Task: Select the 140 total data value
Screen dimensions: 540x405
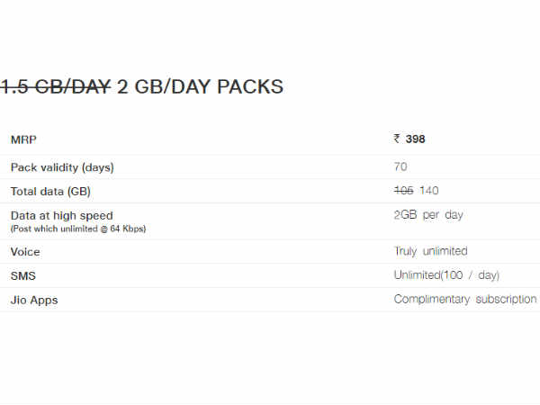Action: coord(429,191)
